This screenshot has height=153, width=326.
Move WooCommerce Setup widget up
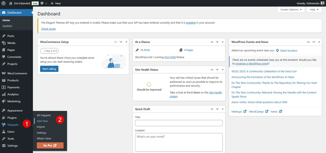pos(116,42)
